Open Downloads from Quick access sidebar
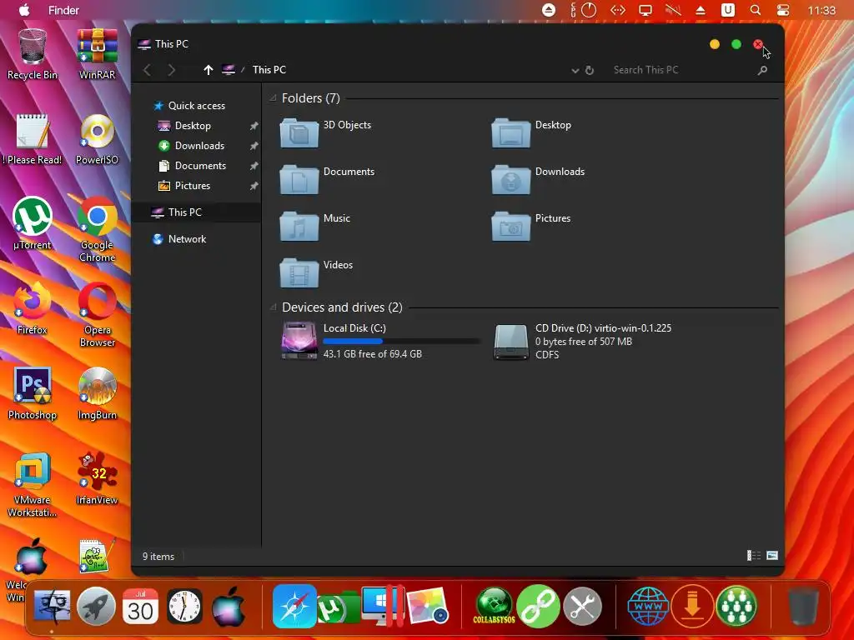 (x=199, y=146)
